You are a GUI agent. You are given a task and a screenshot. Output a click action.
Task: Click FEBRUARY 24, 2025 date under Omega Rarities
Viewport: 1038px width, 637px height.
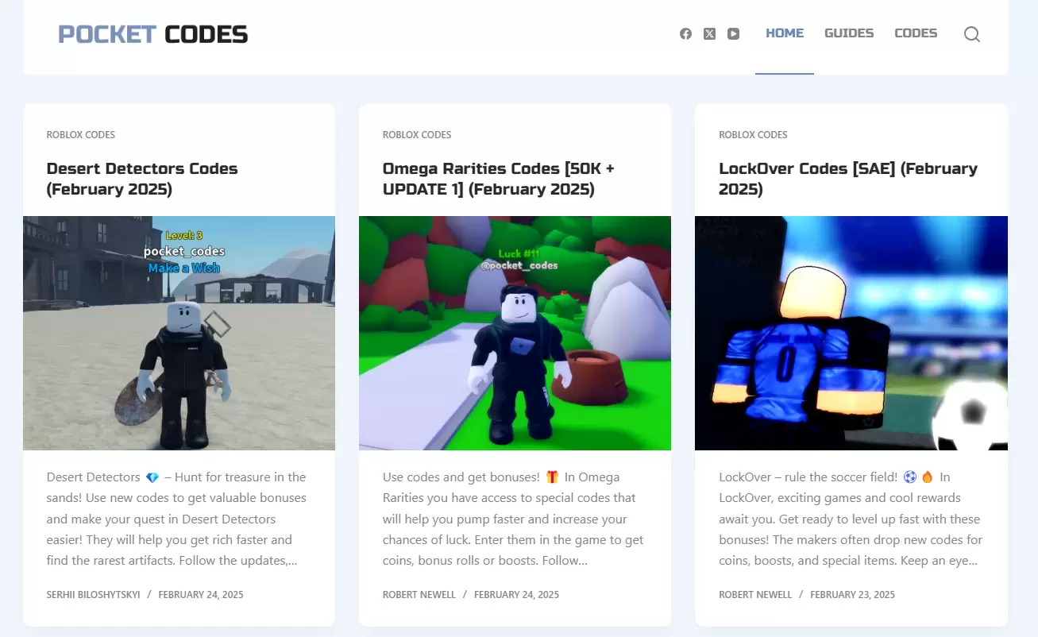[516, 595]
